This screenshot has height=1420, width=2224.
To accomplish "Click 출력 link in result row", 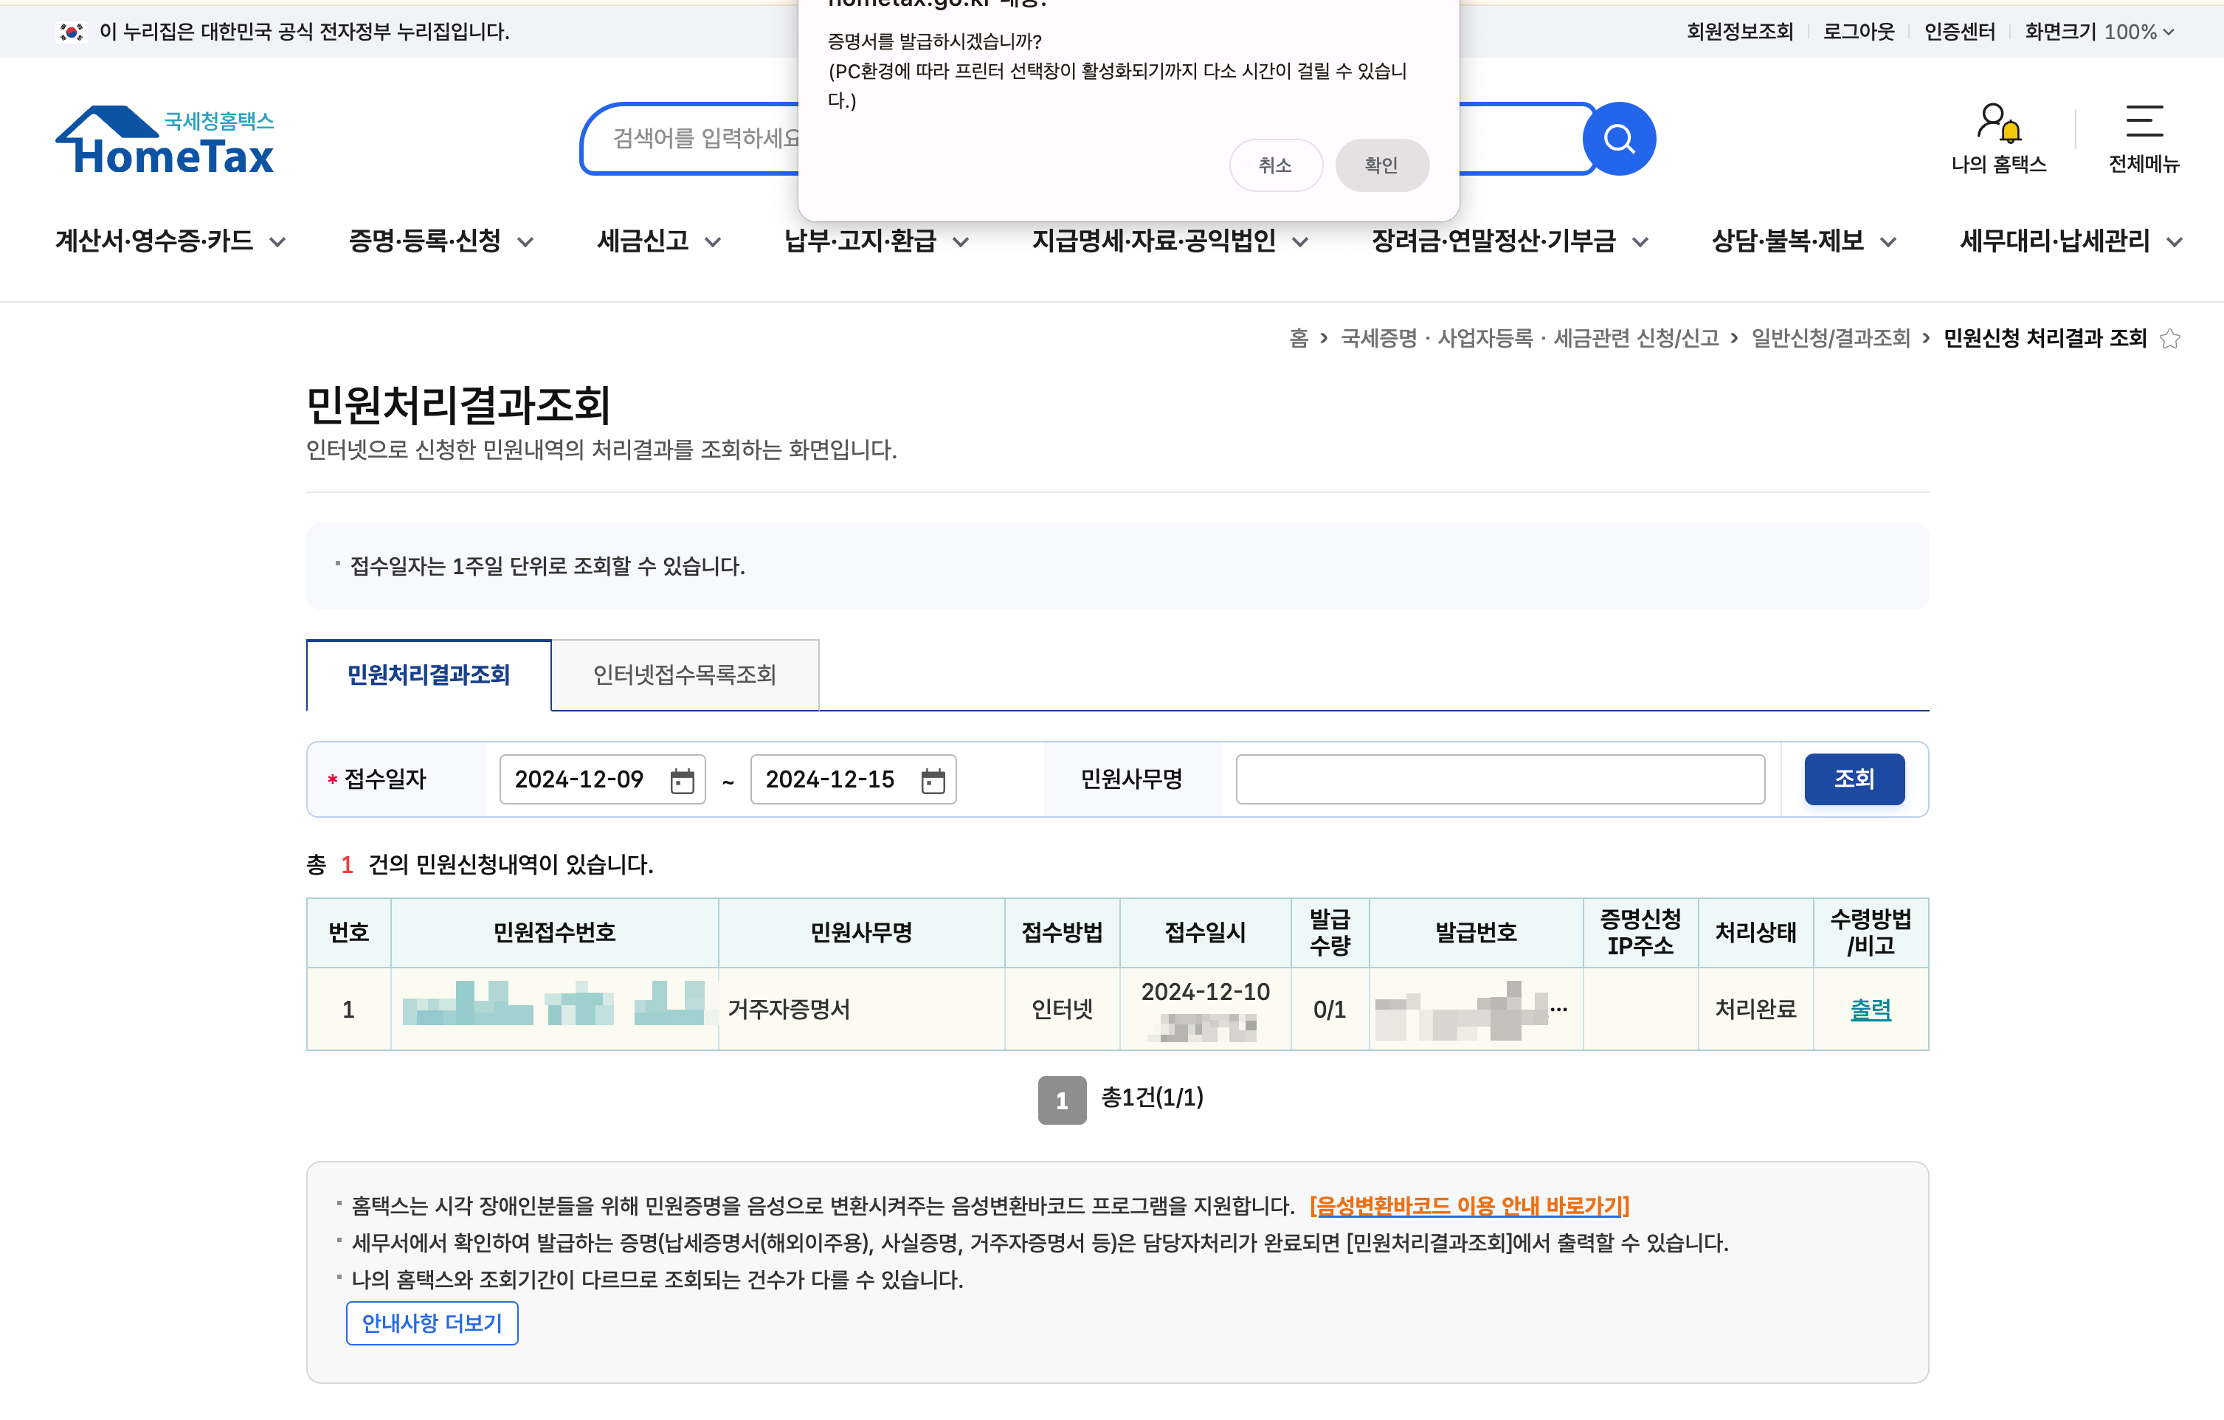I will [1871, 1009].
